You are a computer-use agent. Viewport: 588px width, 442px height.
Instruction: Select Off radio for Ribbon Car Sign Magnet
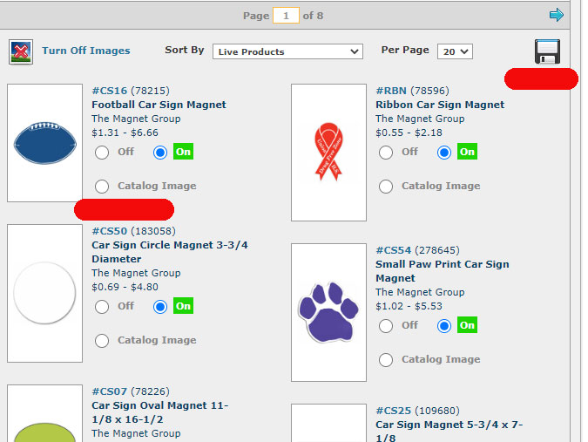pyautogui.click(x=386, y=153)
